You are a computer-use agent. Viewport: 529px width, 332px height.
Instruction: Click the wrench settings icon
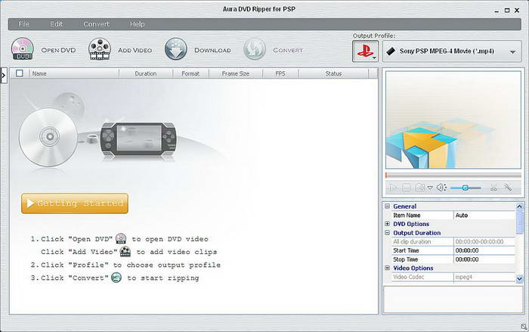(508, 188)
